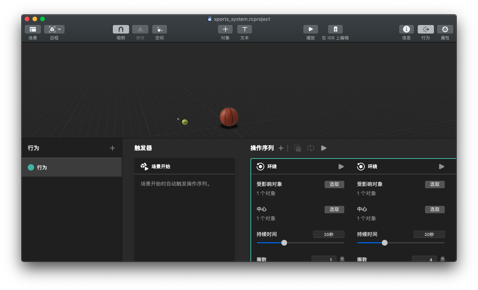Screen dimensions: 478x290
Task: Add a new object via 对象 icon
Action: [225, 29]
